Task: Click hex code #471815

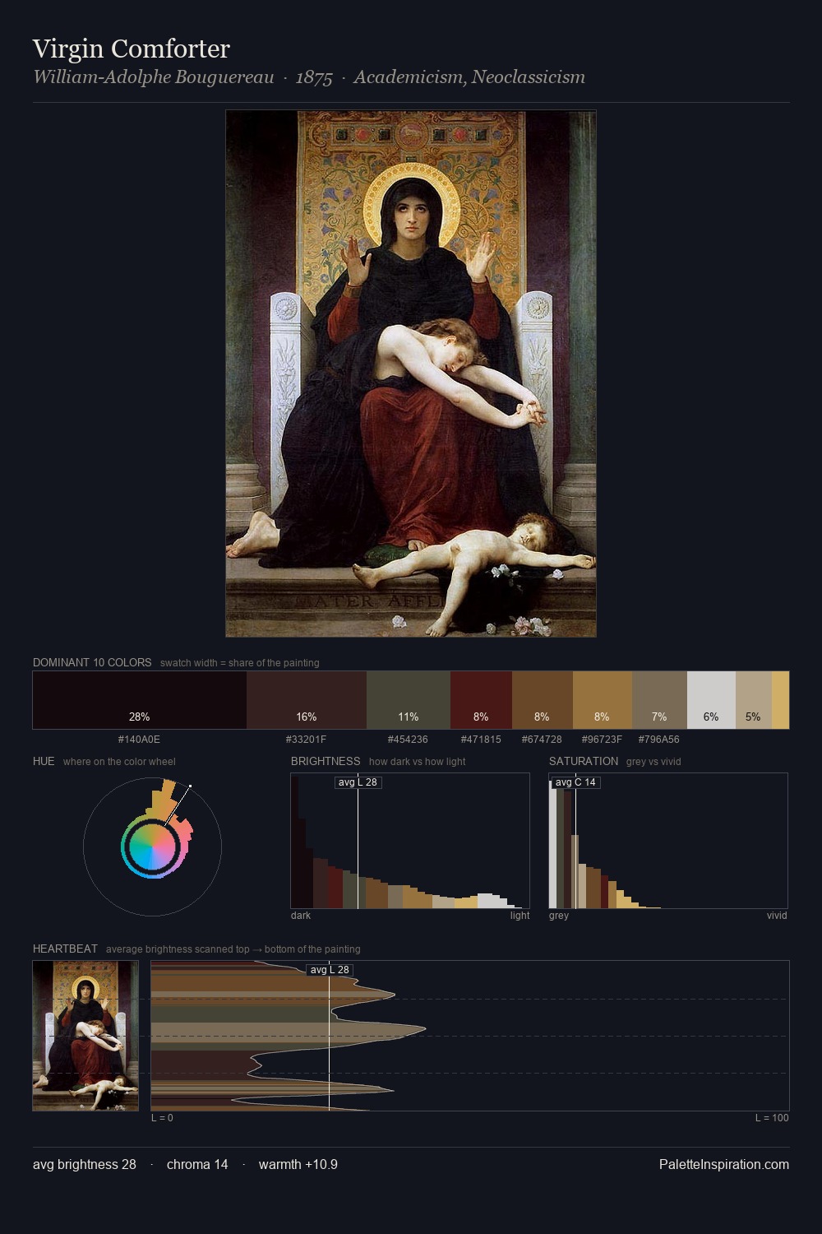Action: pyautogui.click(x=481, y=740)
